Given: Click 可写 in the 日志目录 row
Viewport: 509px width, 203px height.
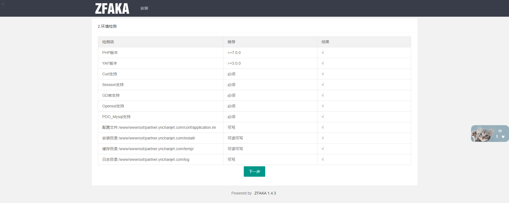Looking at the screenshot, I should (x=231, y=159).
